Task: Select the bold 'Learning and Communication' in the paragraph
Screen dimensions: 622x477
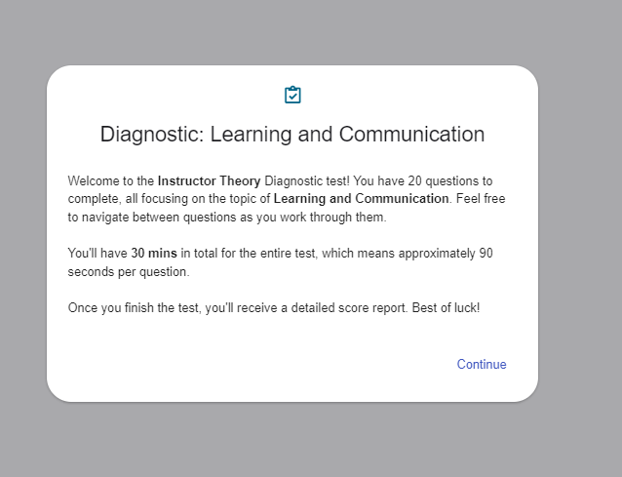Action: (x=362, y=199)
